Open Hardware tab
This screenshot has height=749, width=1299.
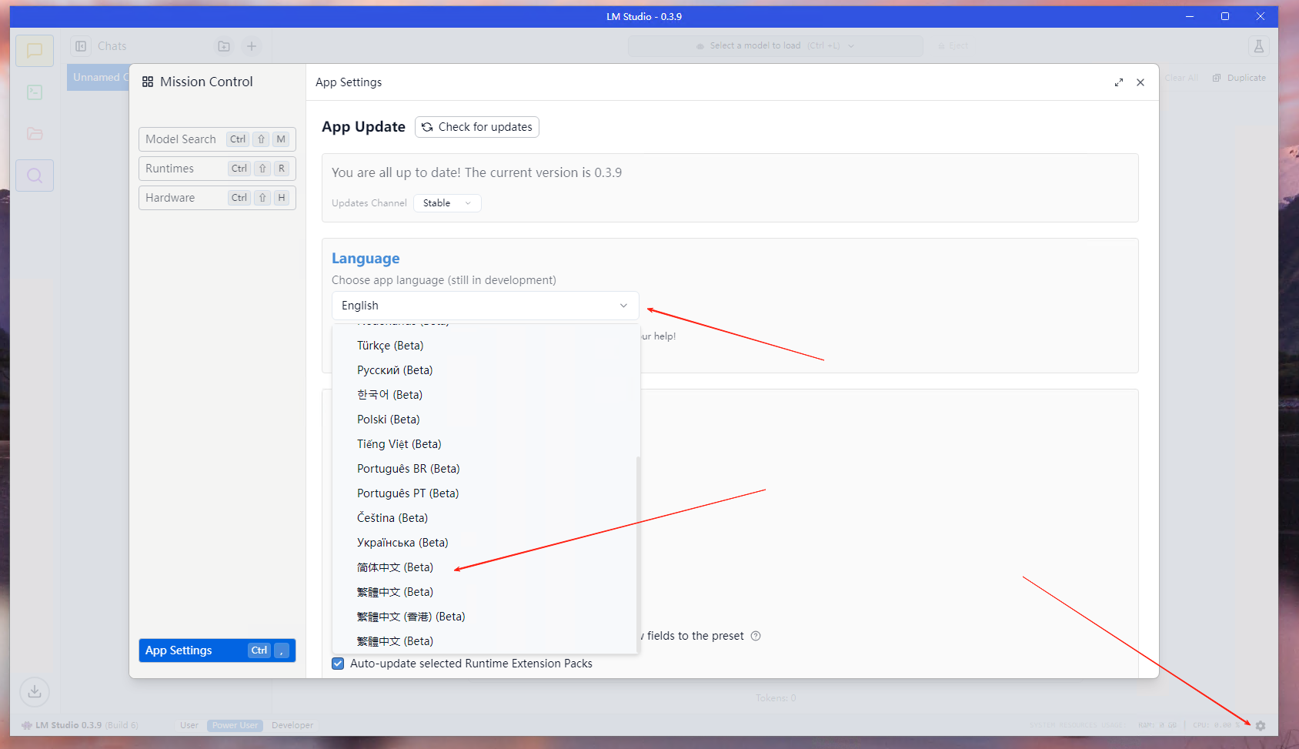coord(217,198)
